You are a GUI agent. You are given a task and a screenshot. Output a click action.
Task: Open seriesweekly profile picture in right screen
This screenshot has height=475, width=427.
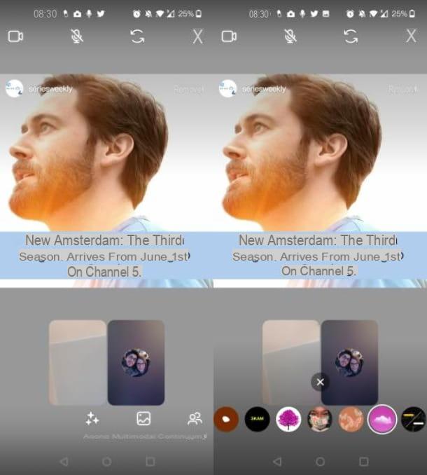point(227,88)
